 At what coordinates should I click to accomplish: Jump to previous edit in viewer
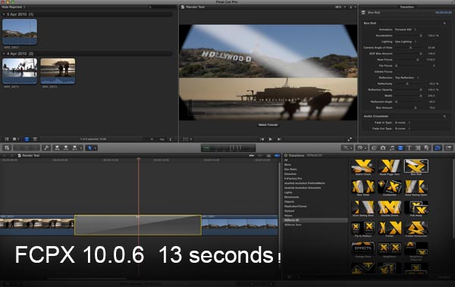tap(262, 139)
